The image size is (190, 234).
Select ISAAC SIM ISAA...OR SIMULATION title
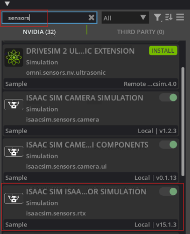(x=86, y=192)
